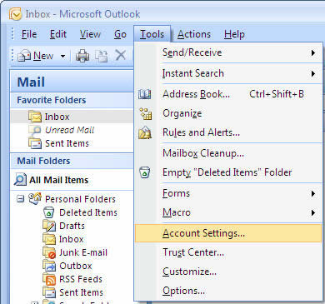The width and height of the screenshot is (325, 304).
Task: Expand the Macro submenu
Action: point(228,212)
